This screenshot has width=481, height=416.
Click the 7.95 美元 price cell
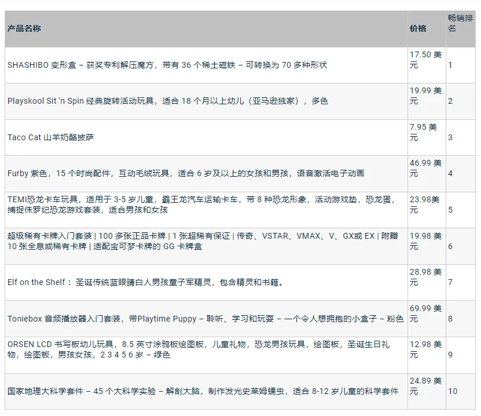coord(427,137)
